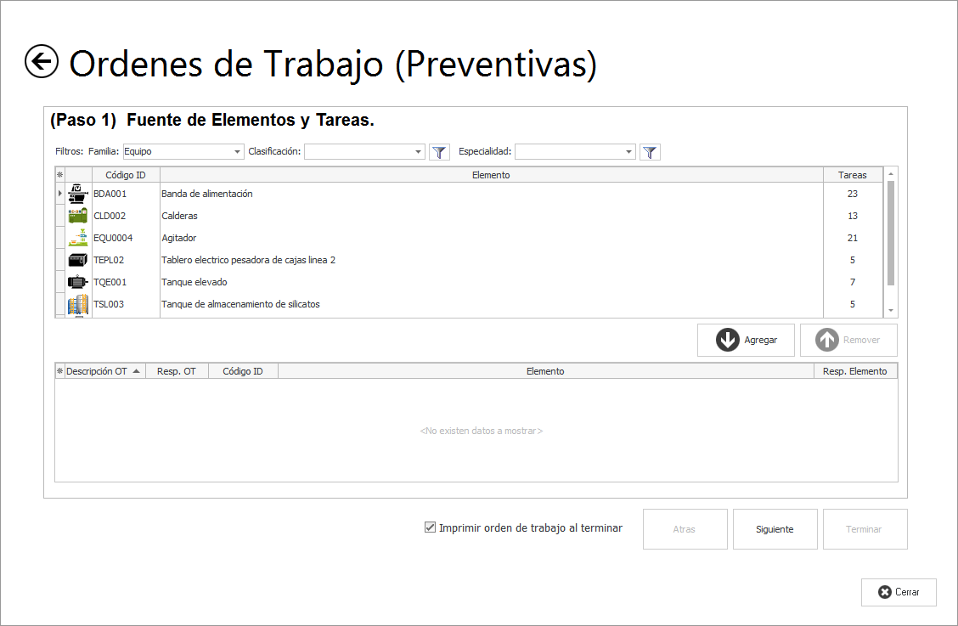Screen dimensions: 958x626
Task: Click the elements list scrollbar down arrow
Action: click(x=891, y=312)
